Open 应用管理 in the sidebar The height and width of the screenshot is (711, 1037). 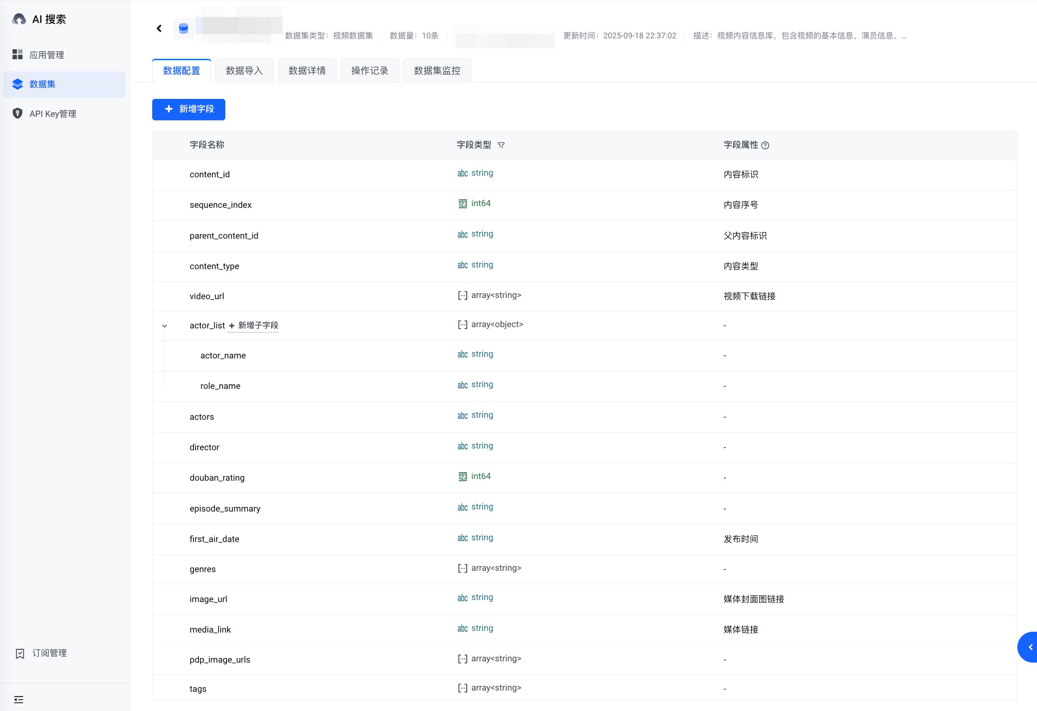(x=46, y=55)
